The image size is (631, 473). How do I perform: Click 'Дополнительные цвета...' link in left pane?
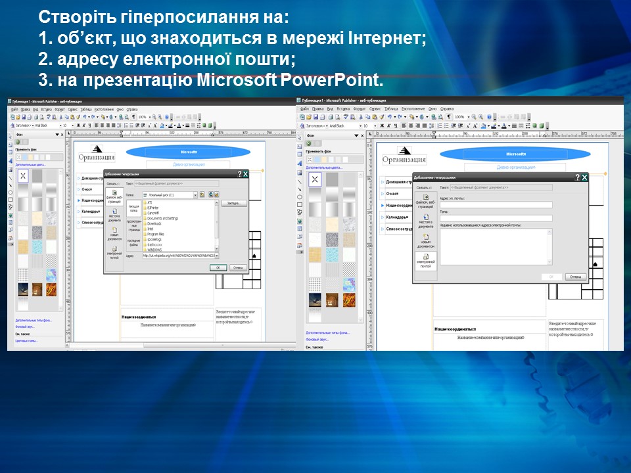pyautogui.click(x=31, y=165)
